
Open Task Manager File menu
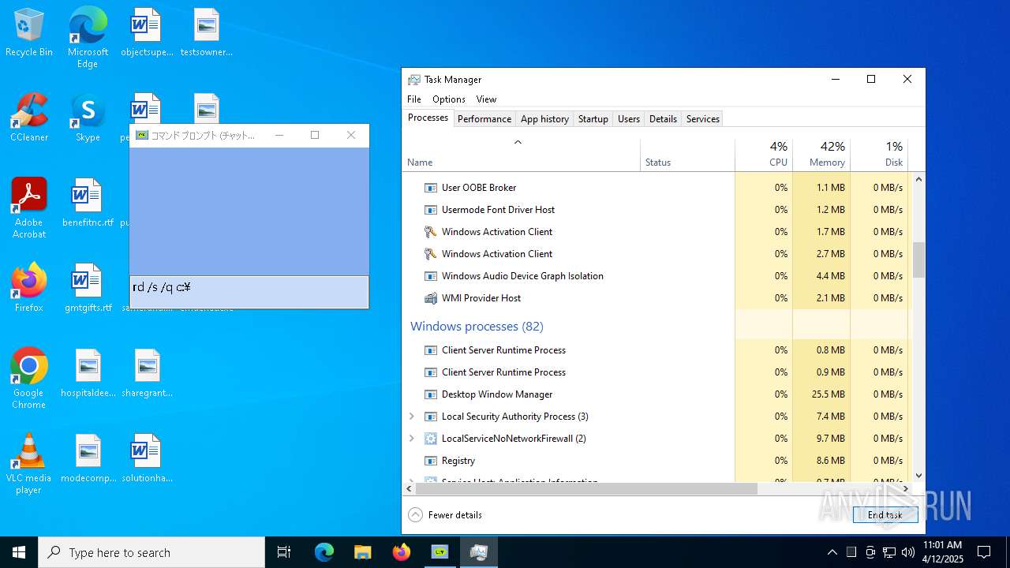tap(414, 99)
